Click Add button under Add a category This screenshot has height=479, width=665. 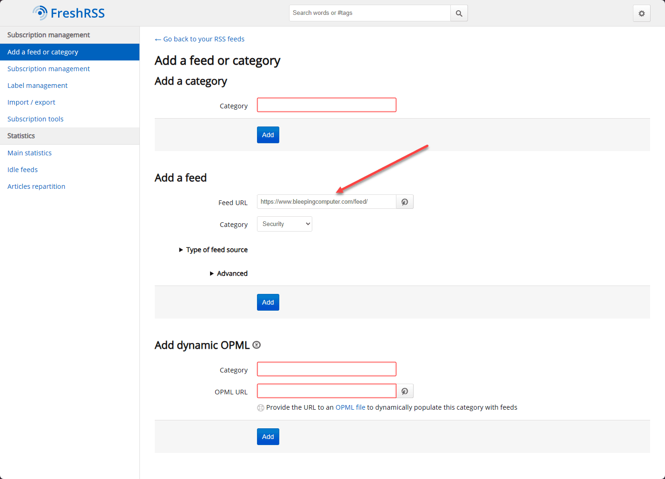[x=268, y=135]
